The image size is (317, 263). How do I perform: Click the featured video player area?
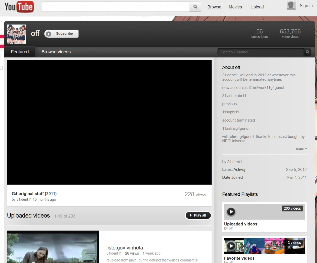(x=109, y=122)
